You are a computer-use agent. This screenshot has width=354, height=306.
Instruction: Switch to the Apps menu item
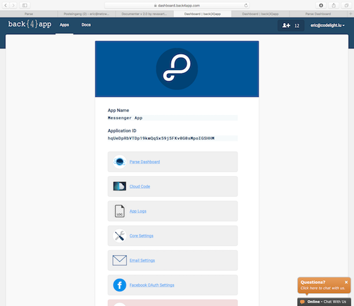coord(64,25)
